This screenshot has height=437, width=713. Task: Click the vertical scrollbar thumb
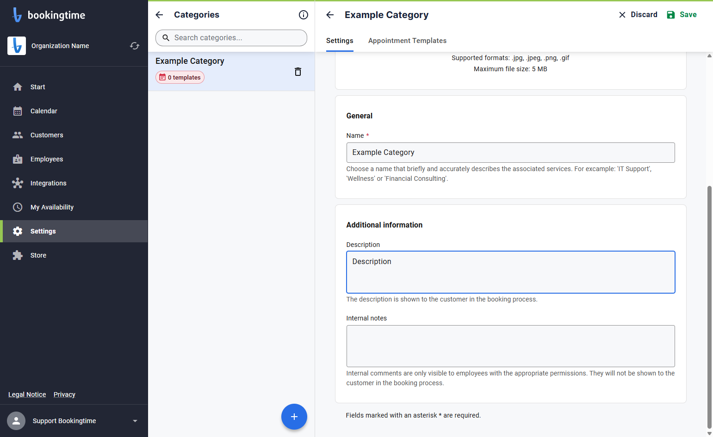click(710, 308)
